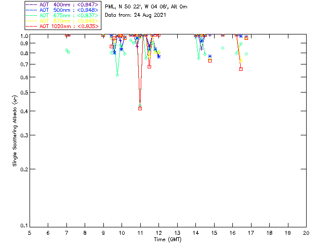This screenshot has height=252, width=315.
Task: Click the x-axis tick label 14
Action: pyautogui.click(x=196, y=233)
